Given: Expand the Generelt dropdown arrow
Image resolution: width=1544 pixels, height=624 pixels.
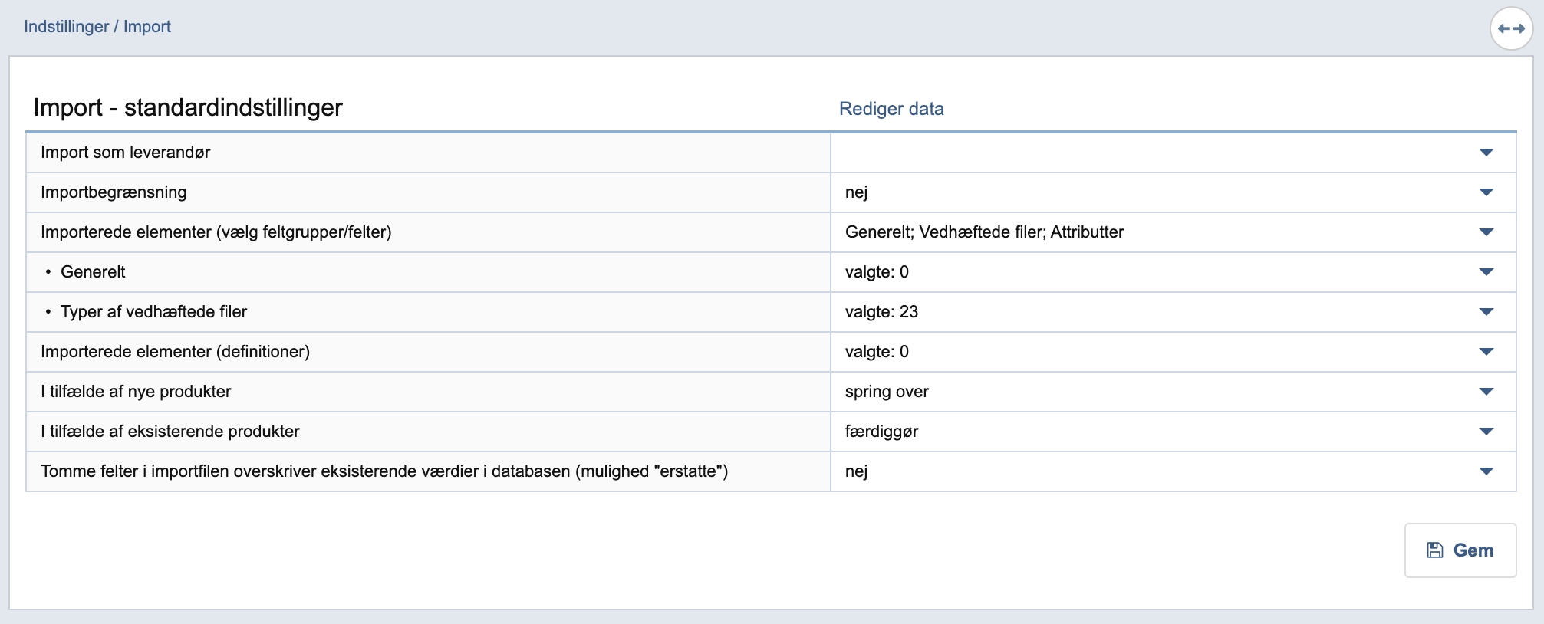Looking at the screenshot, I should (1486, 272).
